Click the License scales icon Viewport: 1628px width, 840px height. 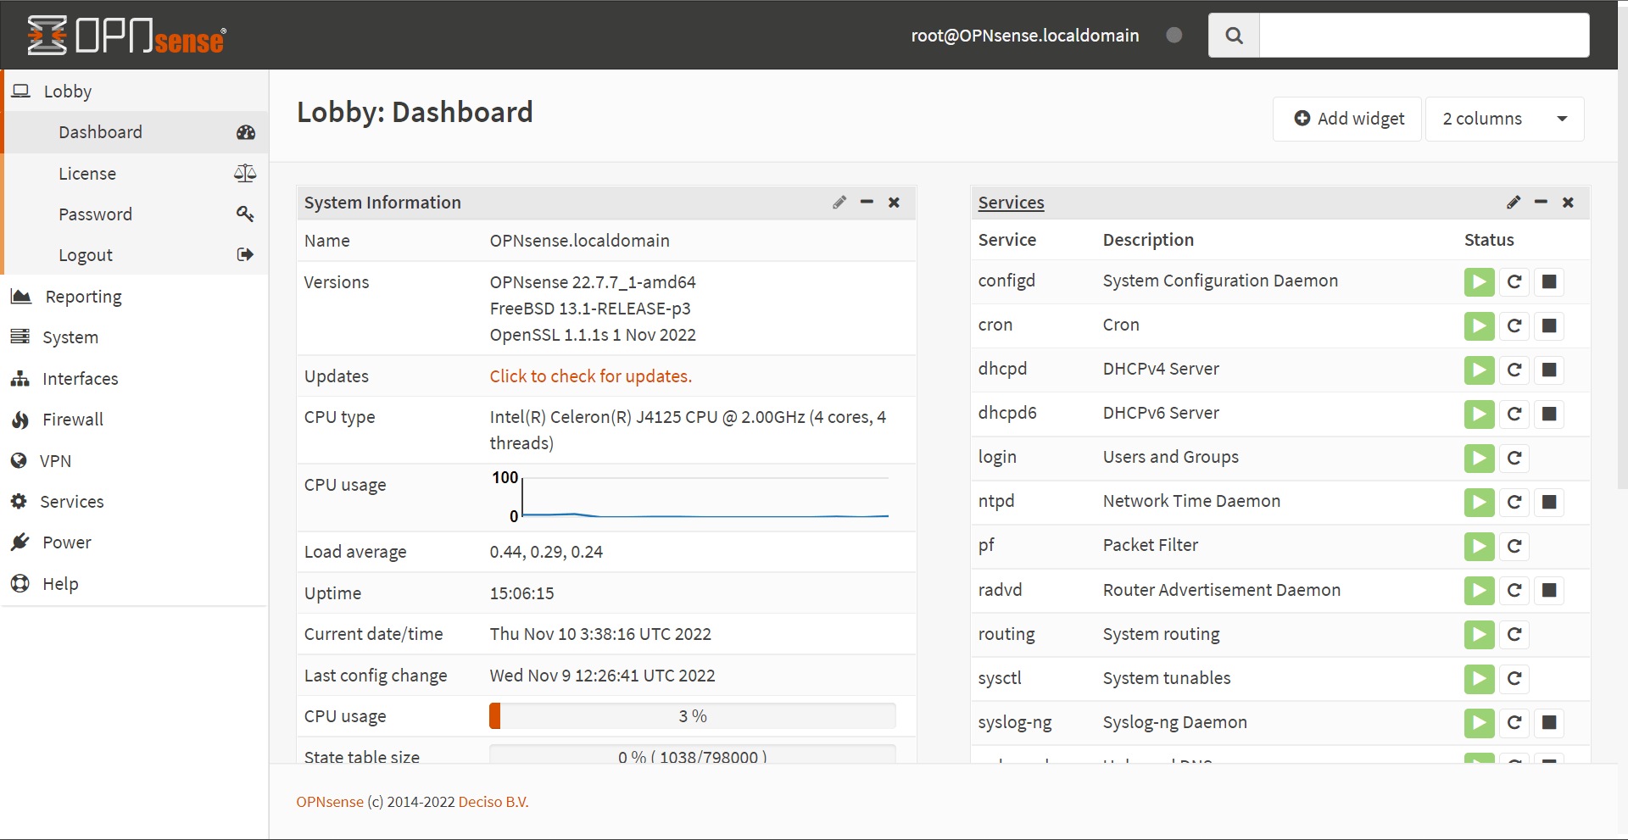[x=245, y=173]
